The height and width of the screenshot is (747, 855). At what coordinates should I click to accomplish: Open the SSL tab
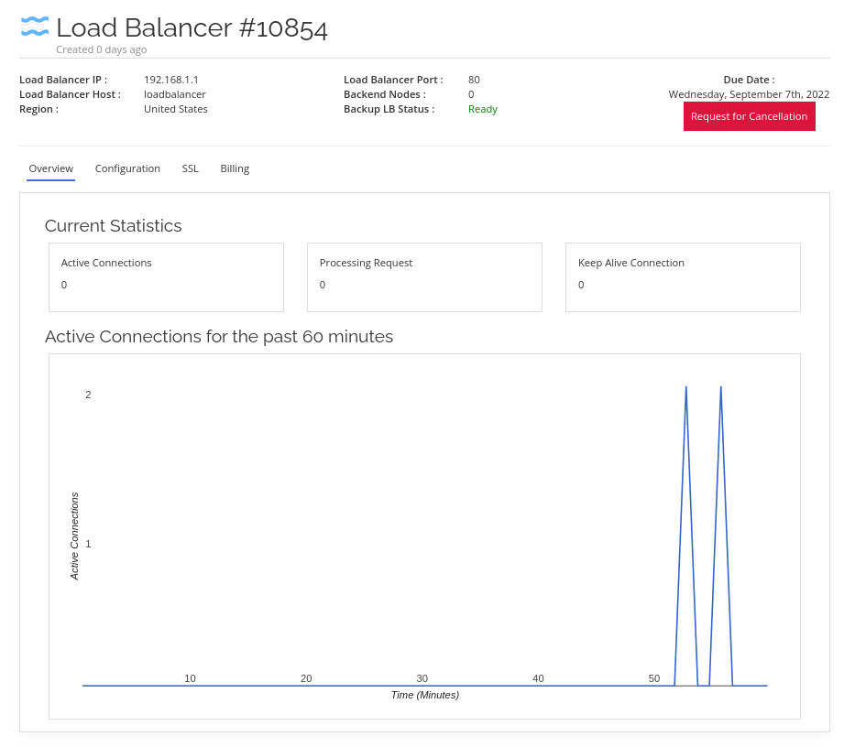(x=190, y=168)
